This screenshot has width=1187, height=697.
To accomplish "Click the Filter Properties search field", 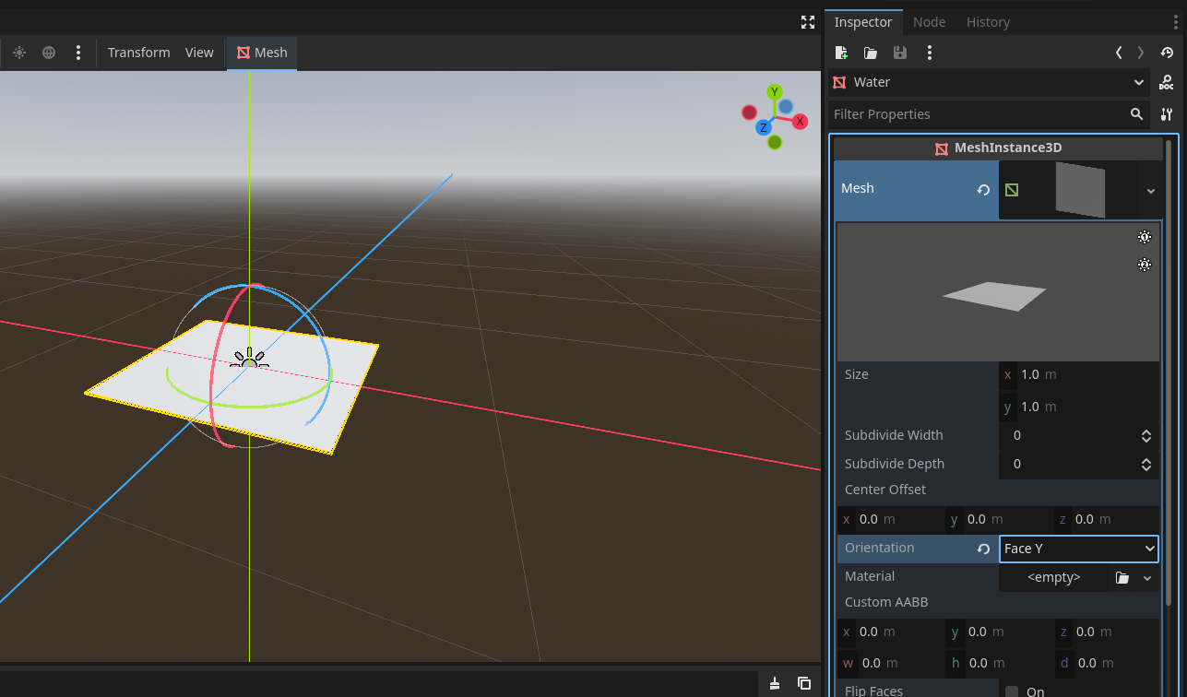I will pyautogui.click(x=978, y=114).
